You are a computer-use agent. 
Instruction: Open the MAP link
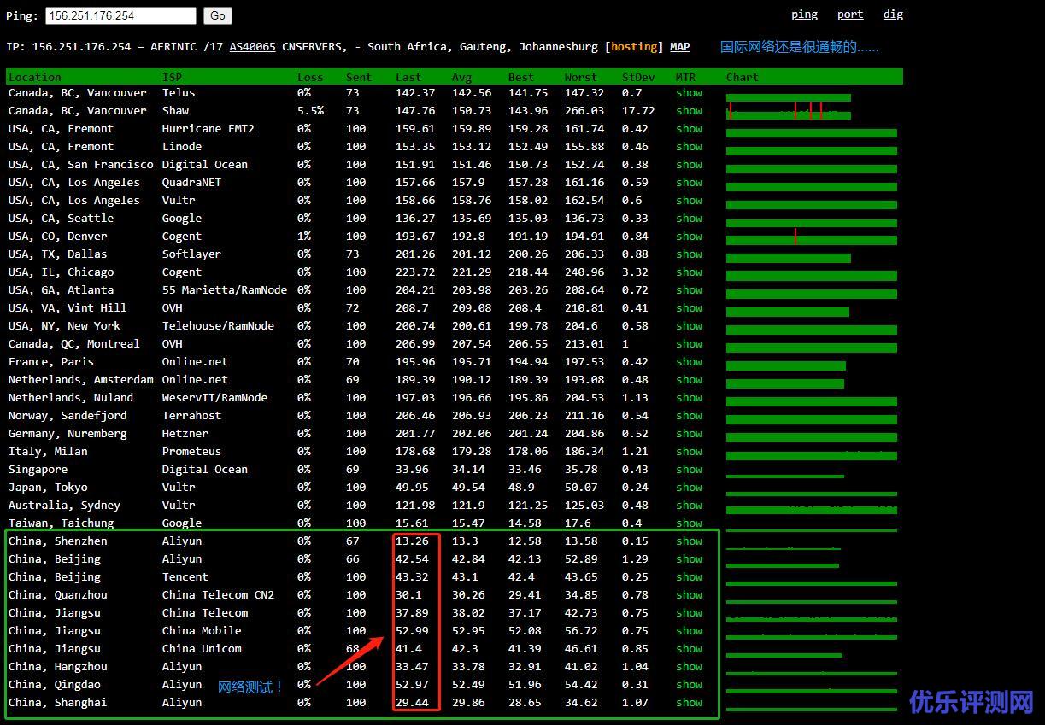tap(679, 47)
